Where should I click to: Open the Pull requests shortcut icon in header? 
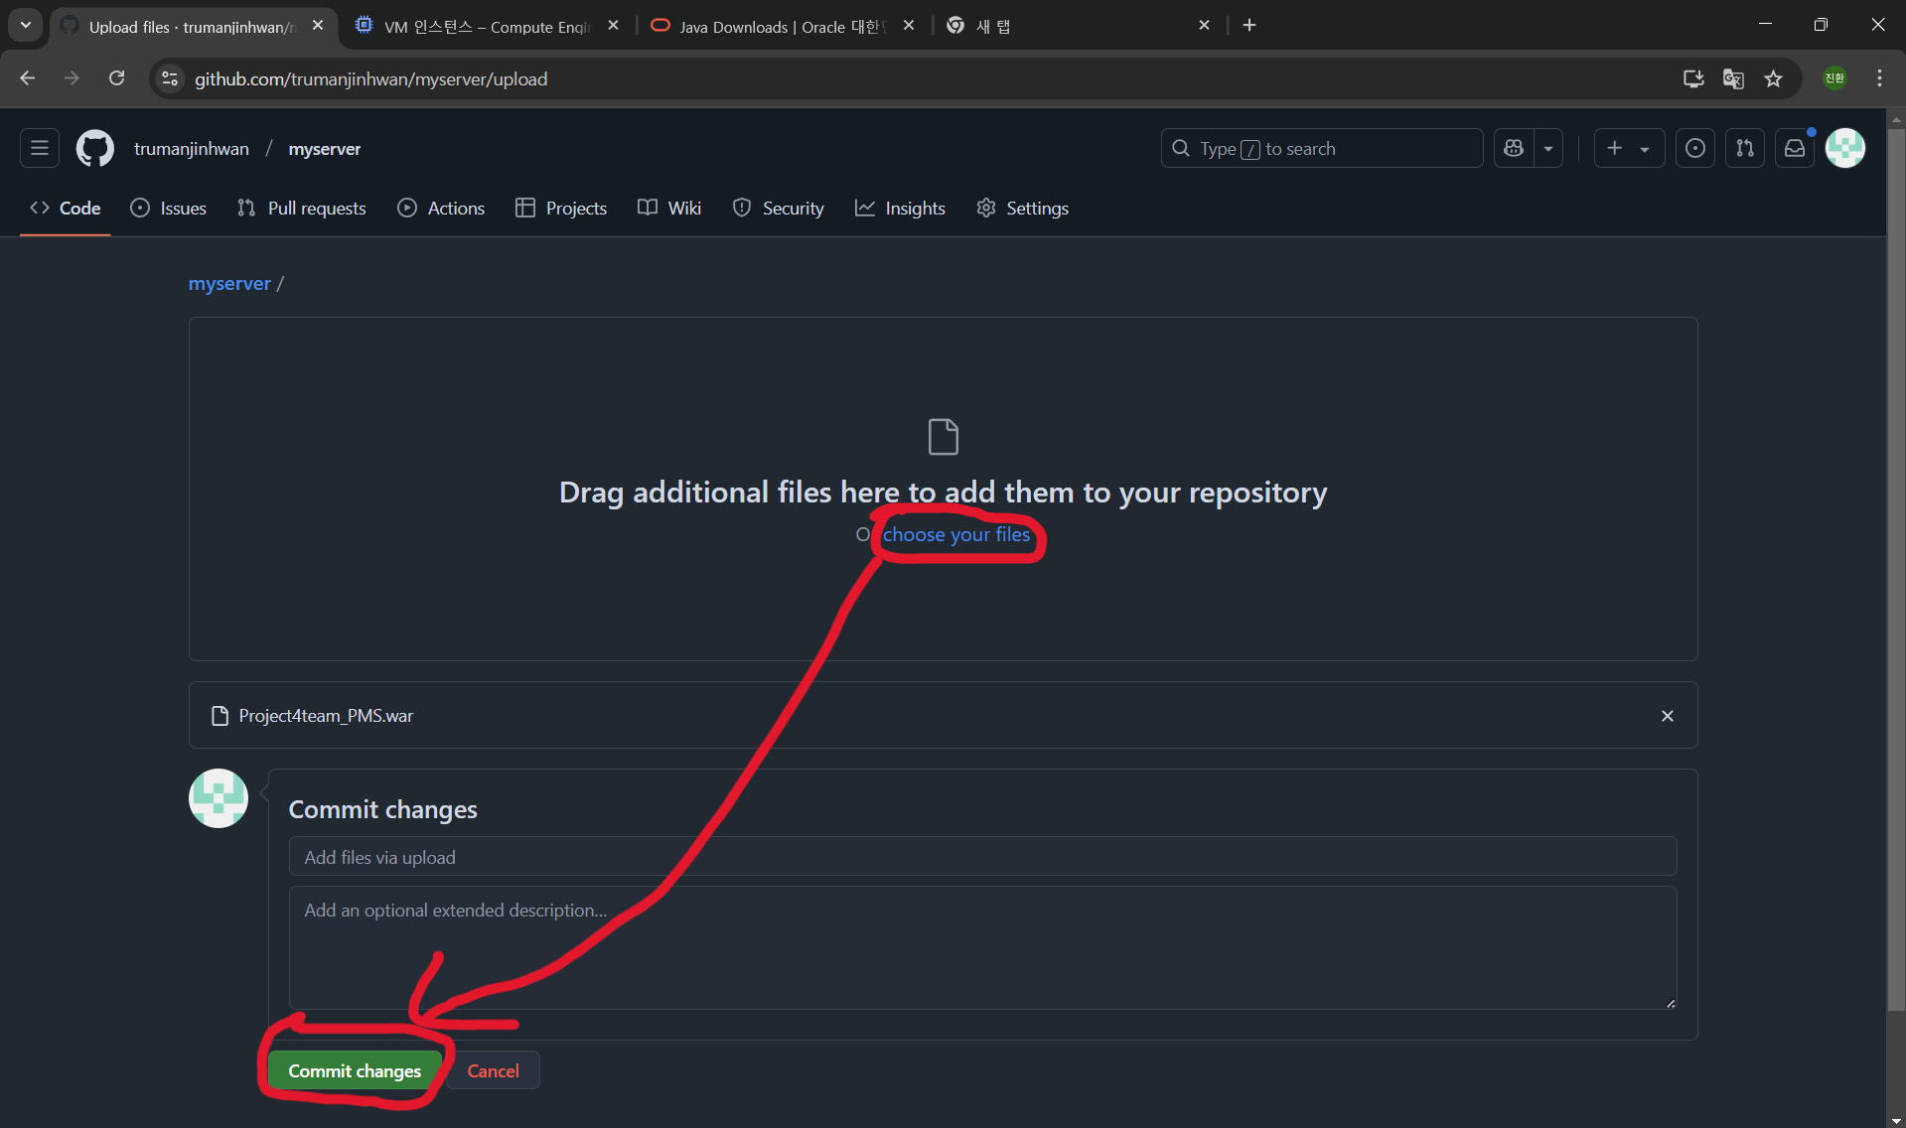click(x=1744, y=149)
